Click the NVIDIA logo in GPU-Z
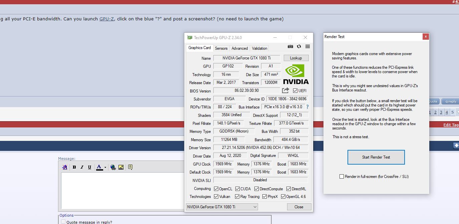 [296, 74]
